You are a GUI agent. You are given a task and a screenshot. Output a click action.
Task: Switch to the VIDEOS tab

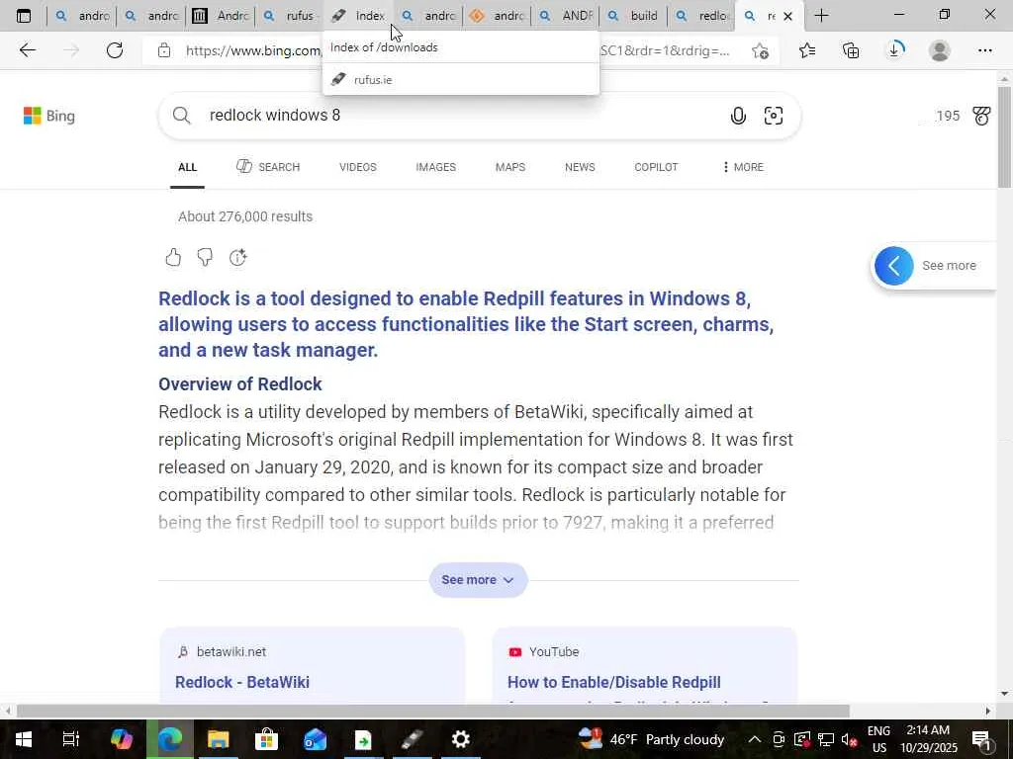pos(358,167)
